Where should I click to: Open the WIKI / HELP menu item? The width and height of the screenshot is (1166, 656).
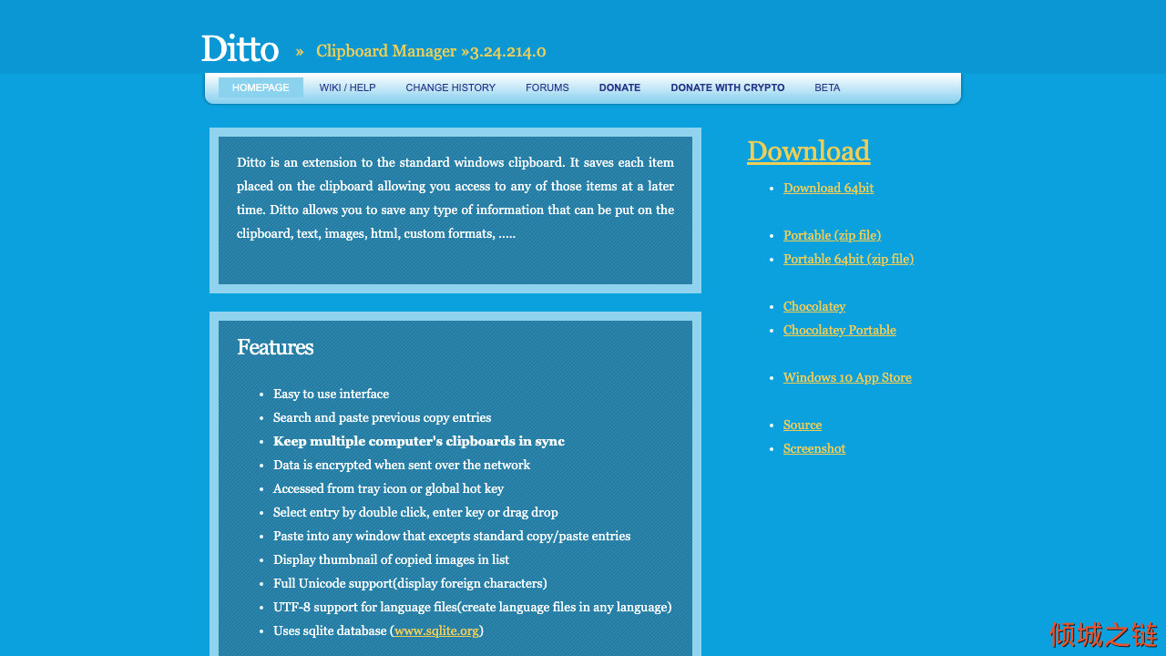pos(347,87)
